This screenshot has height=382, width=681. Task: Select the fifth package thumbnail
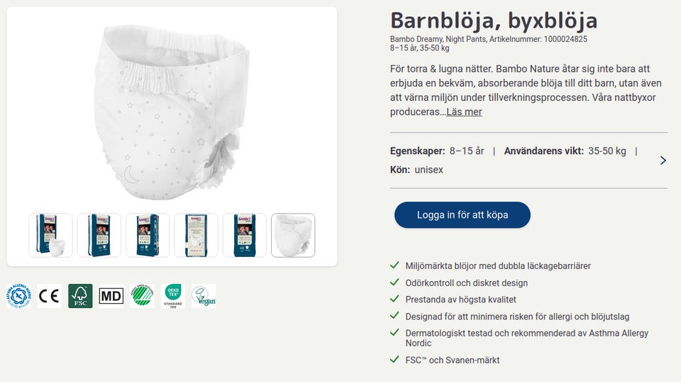point(245,235)
